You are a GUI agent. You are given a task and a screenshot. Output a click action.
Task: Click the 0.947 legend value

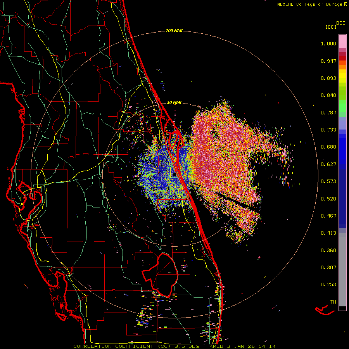[328, 61]
